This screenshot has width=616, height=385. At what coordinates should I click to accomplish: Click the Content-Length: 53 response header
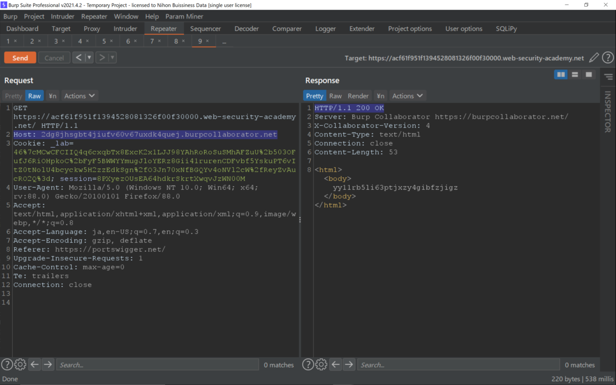(x=356, y=152)
